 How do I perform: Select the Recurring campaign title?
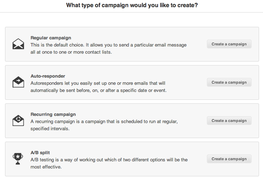53,114
